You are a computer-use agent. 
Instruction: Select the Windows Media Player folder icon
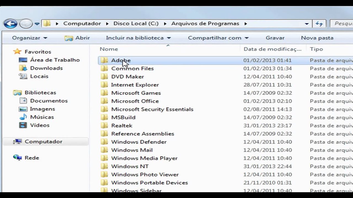104,158
